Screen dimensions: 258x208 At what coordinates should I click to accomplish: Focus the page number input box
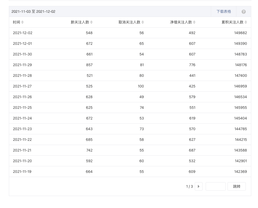tap(216, 186)
